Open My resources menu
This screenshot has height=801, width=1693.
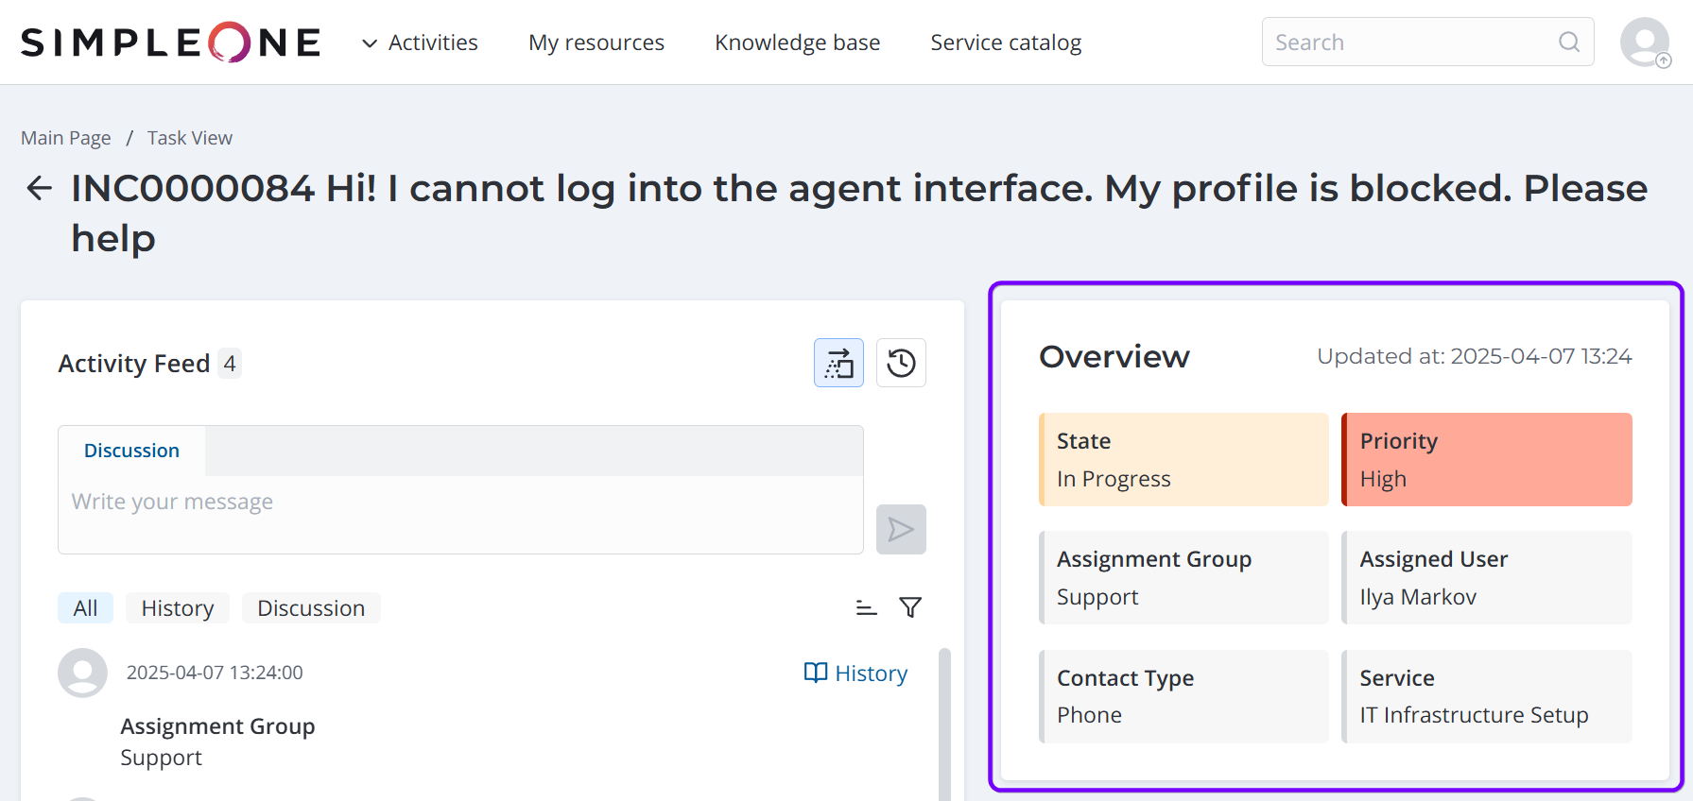tap(596, 43)
